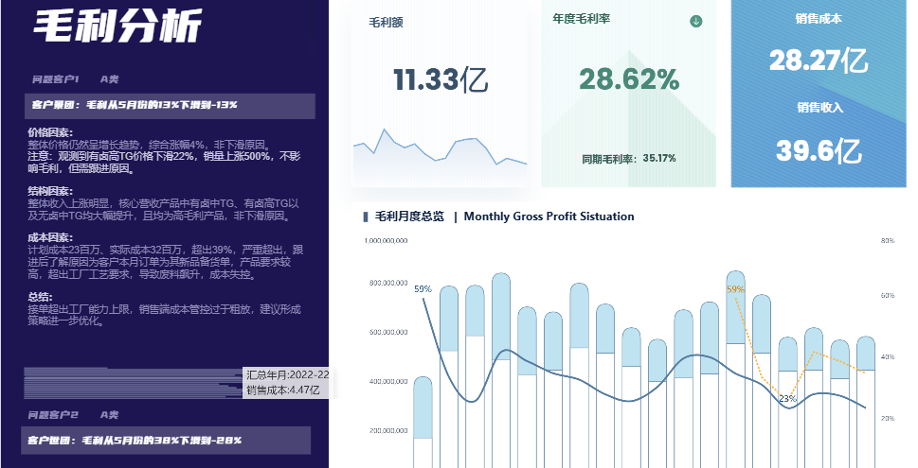Select the 成本因素 heading
The width and height of the screenshot is (918, 468).
point(50,237)
